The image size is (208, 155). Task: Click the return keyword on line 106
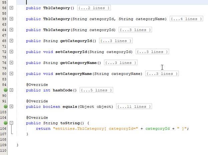(x=43, y=129)
